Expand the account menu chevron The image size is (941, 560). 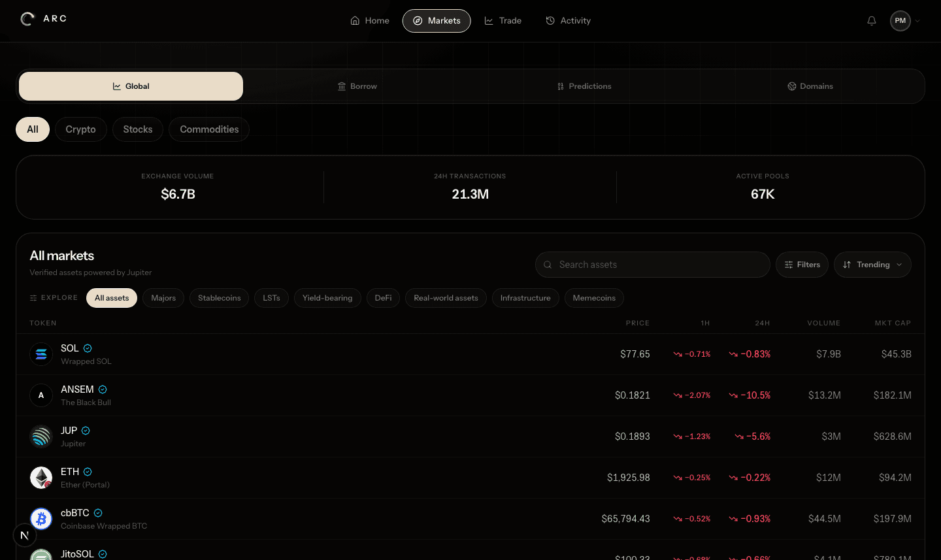click(x=917, y=21)
